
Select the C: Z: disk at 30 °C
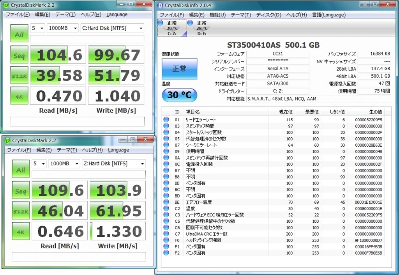point(171,28)
